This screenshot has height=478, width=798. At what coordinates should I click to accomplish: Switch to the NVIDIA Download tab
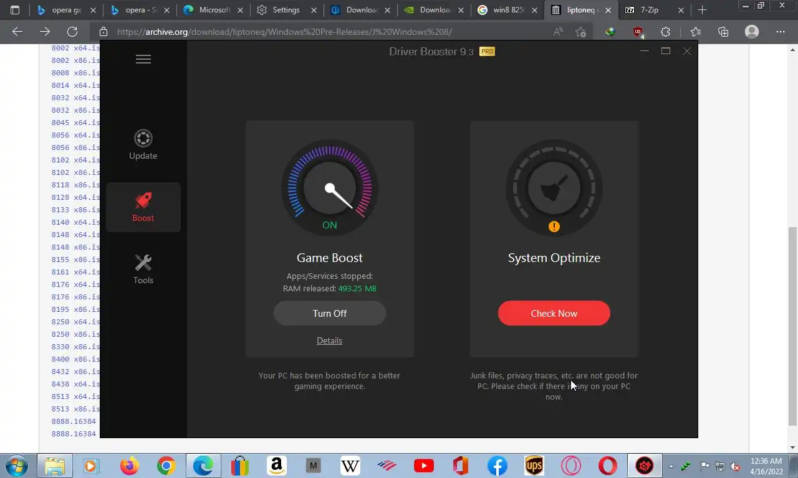tap(434, 10)
